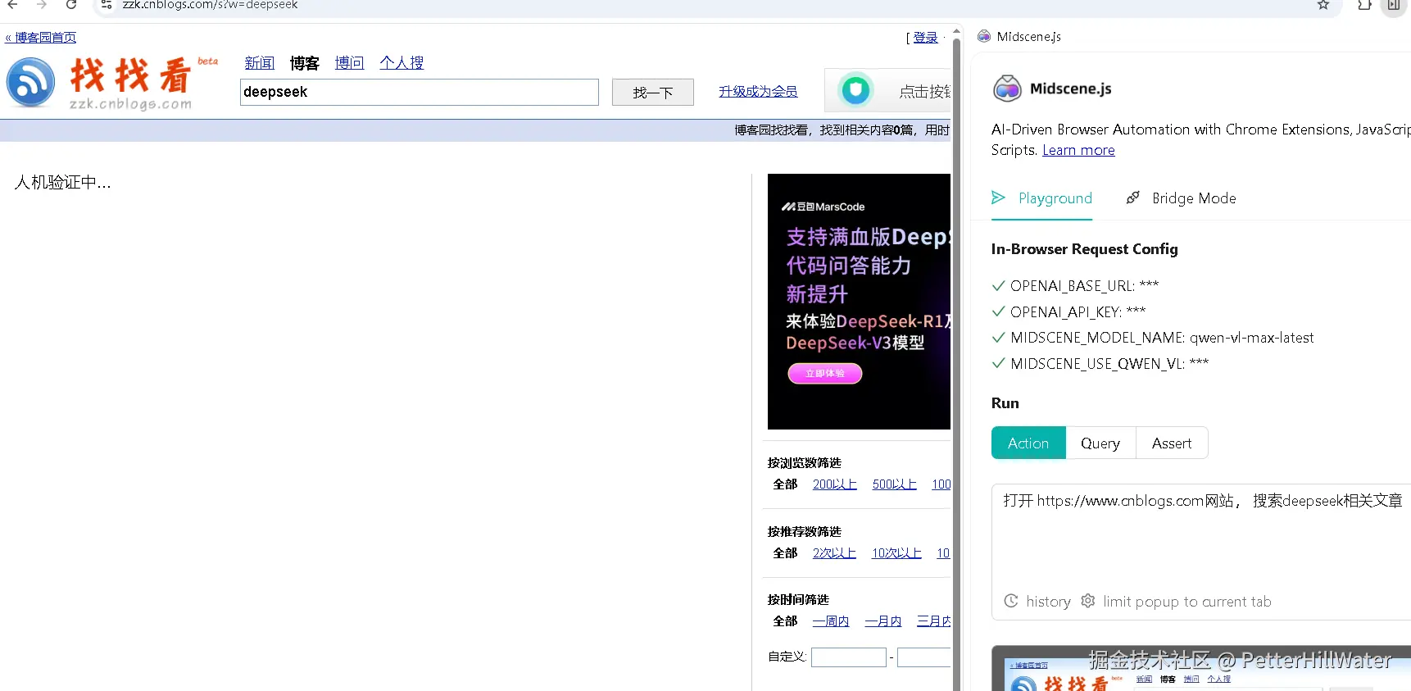This screenshot has height=691, width=1411.
Task: Reload the page with the refresh icon
Action: pyautogui.click(x=71, y=5)
